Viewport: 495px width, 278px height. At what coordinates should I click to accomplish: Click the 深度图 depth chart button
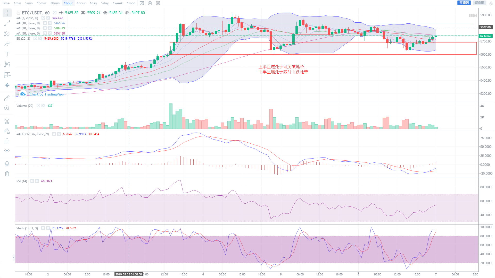coord(480,3)
